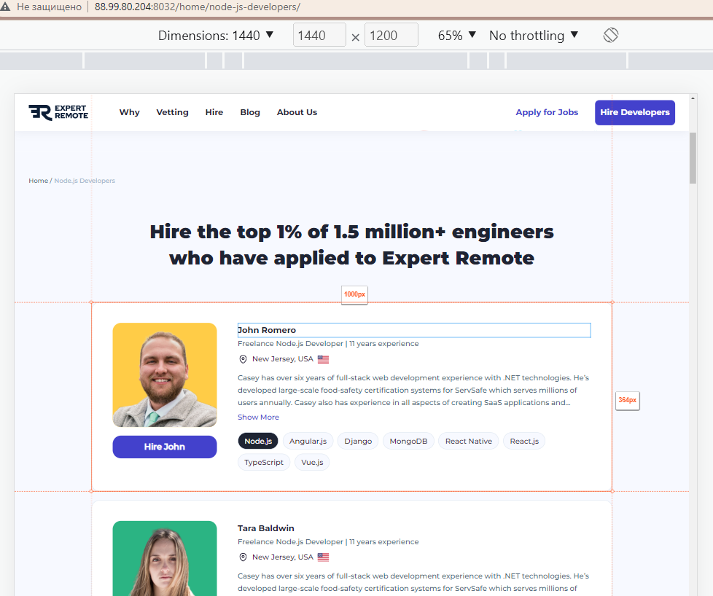Image resolution: width=713 pixels, height=596 pixels.
Task: Select the Django skill tag
Action: 358,441
